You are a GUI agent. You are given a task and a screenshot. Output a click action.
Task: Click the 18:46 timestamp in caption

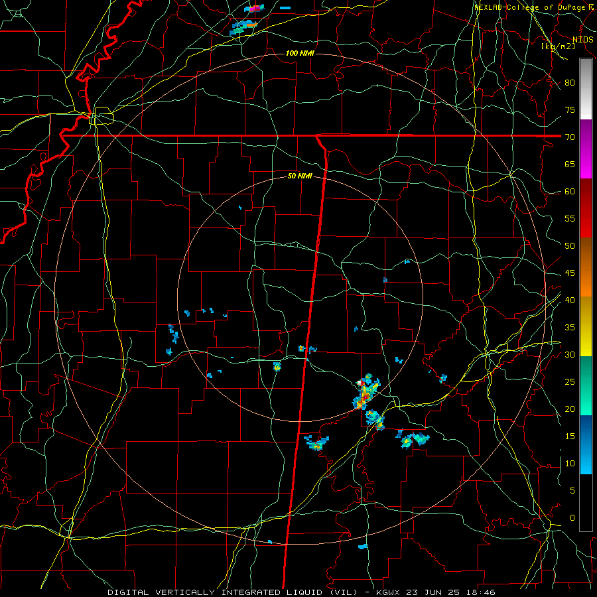tap(480, 592)
